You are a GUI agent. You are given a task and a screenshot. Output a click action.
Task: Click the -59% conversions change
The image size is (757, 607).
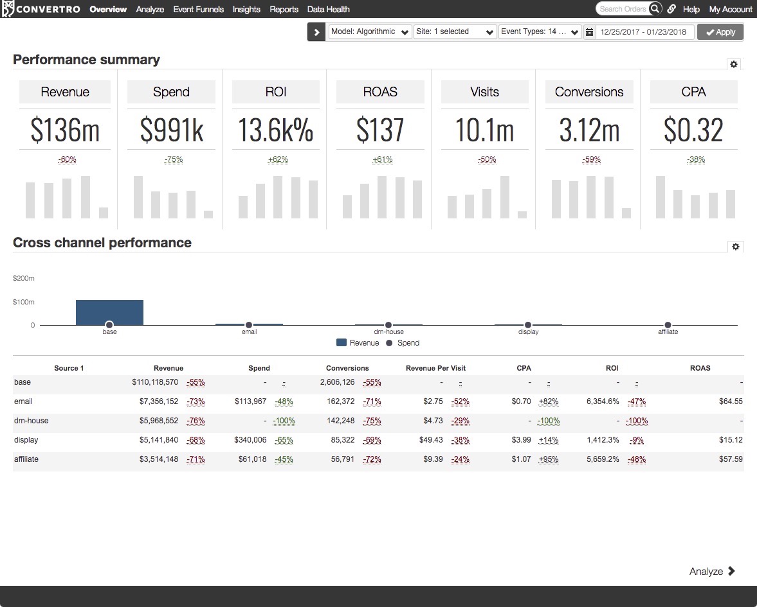coord(592,159)
